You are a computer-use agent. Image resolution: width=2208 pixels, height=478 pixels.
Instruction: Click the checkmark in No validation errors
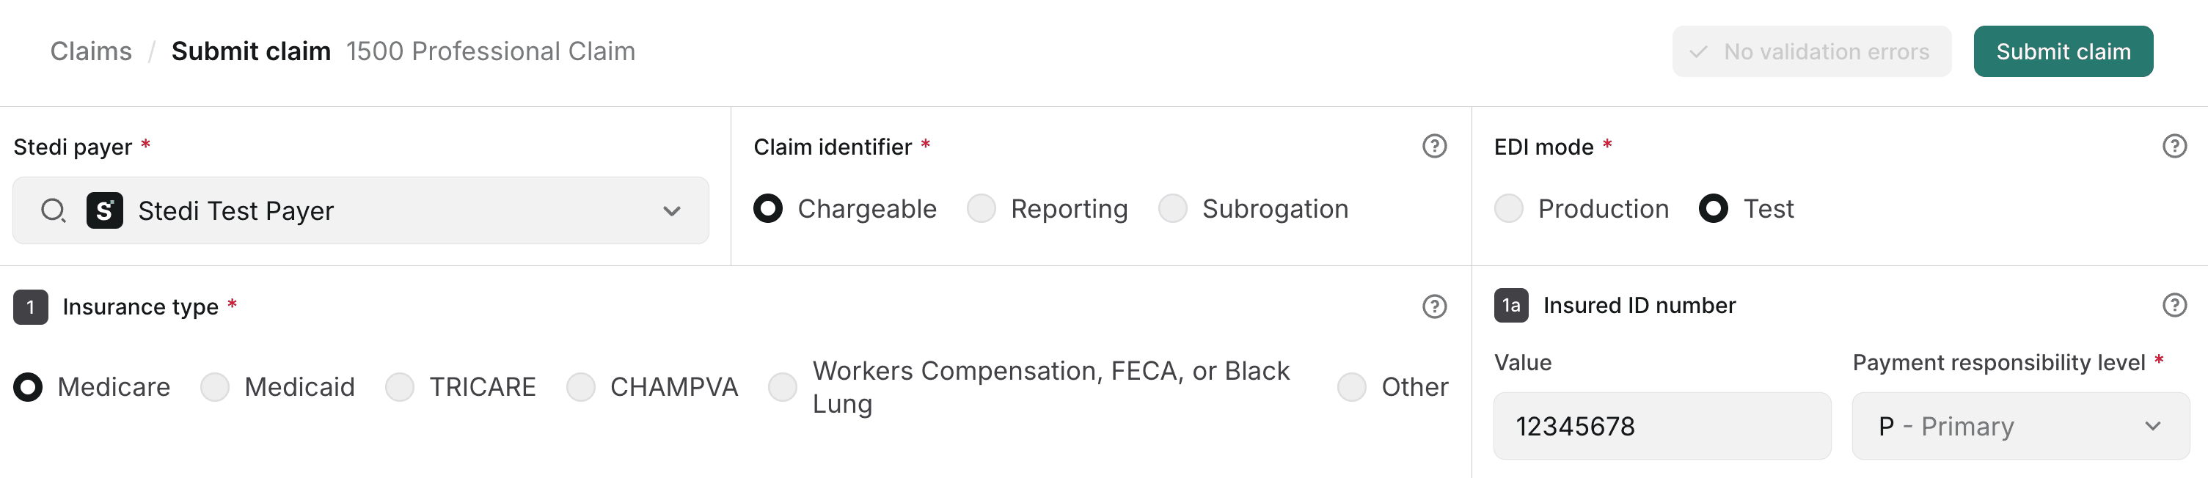[1699, 51]
